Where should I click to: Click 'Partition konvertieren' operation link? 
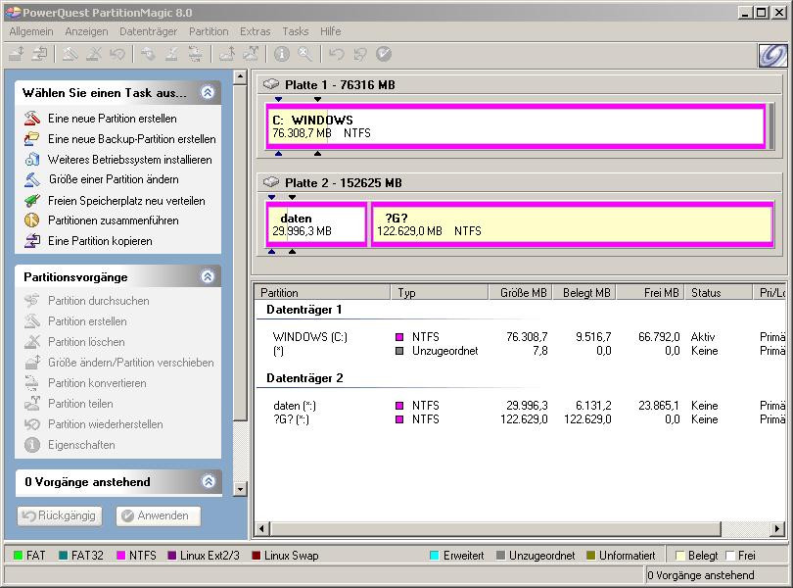pyautogui.click(x=97, y=383)
